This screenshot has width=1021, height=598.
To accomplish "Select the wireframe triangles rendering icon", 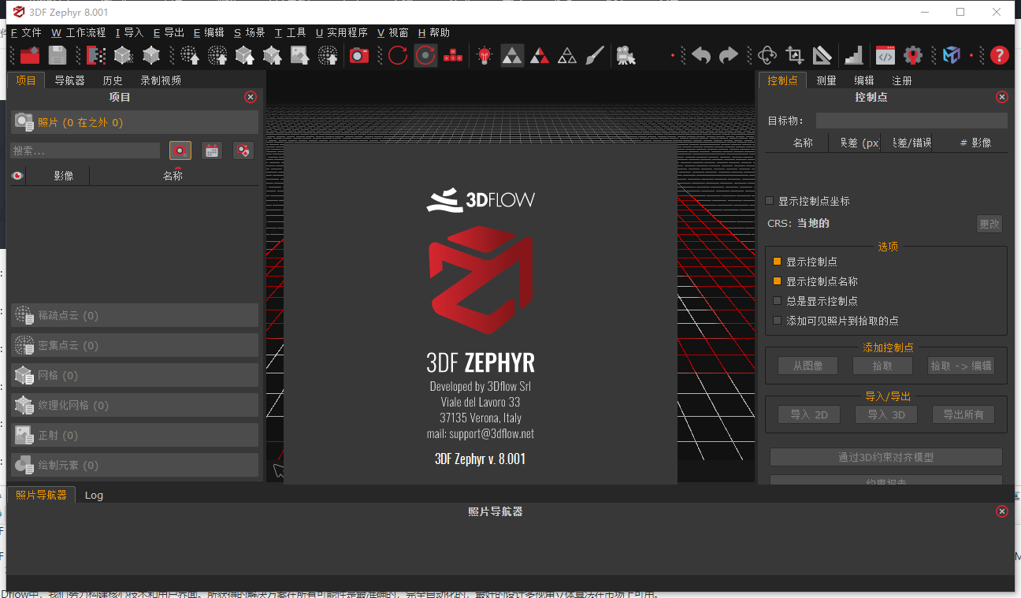I will click(x=566, y=55).
